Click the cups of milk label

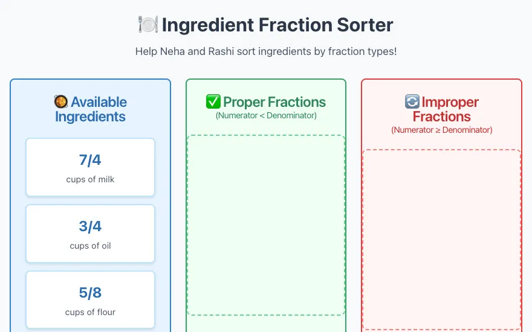[90, 179]
